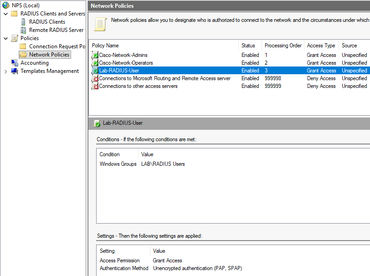This screenshot has width=370, height=276.
Task: Click the Lab-RADIUS-User row policy icon
Action: [95, 71]
